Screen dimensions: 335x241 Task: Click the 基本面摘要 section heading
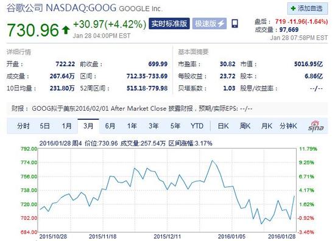click(x=193, y=52)
